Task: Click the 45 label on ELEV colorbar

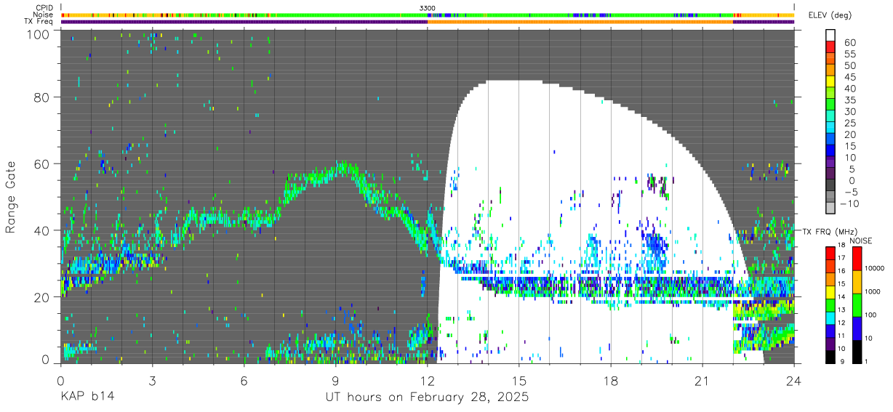Action: pos(849,77)
